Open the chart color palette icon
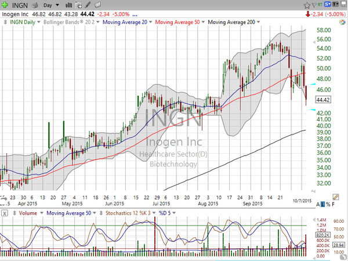The height and width of the screenshot is (261, 348). click(342, 22)
